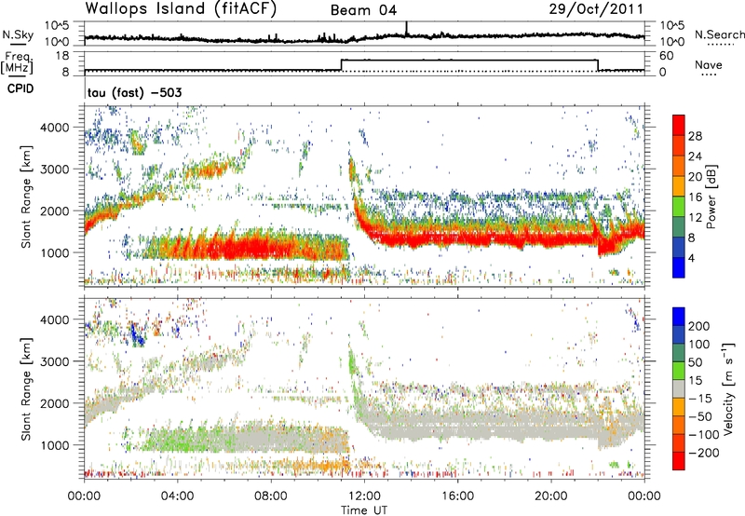Select the 'N.Search' legend label
Image resolution: width=745 pixels, height=516 pixels.
tap(719, 34)
